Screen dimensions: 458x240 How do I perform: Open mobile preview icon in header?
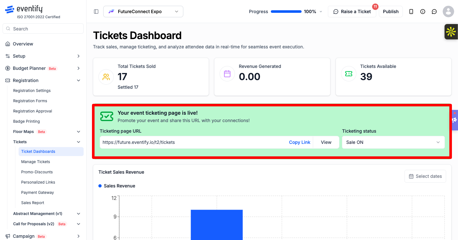point(411,12)
